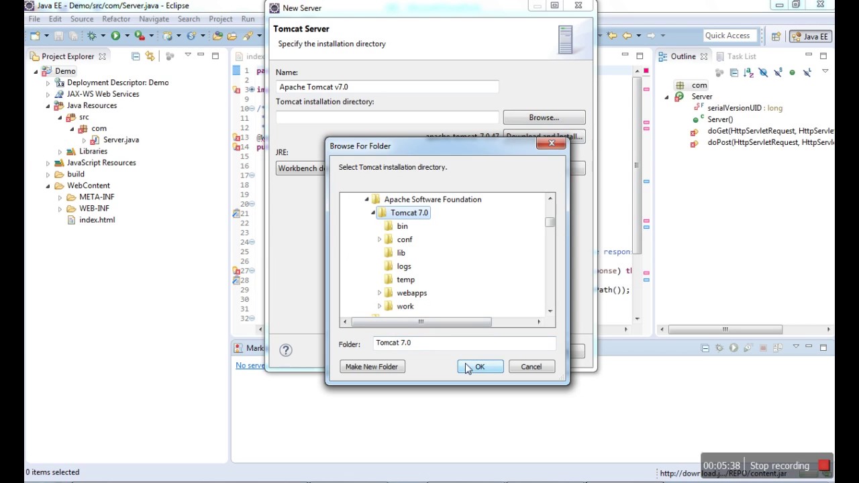
Task: Open the Refactor menu
Action: pyautogui.click(x=116, y=19)
